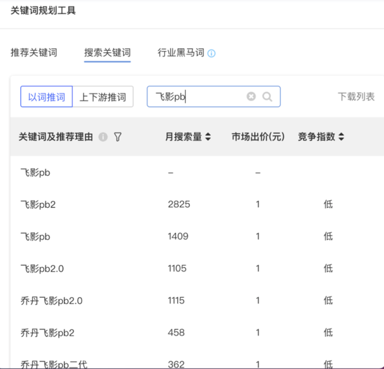Screen dimensions: 384x369
Task: Click the search volume value 1105
Action: [177, 268]
